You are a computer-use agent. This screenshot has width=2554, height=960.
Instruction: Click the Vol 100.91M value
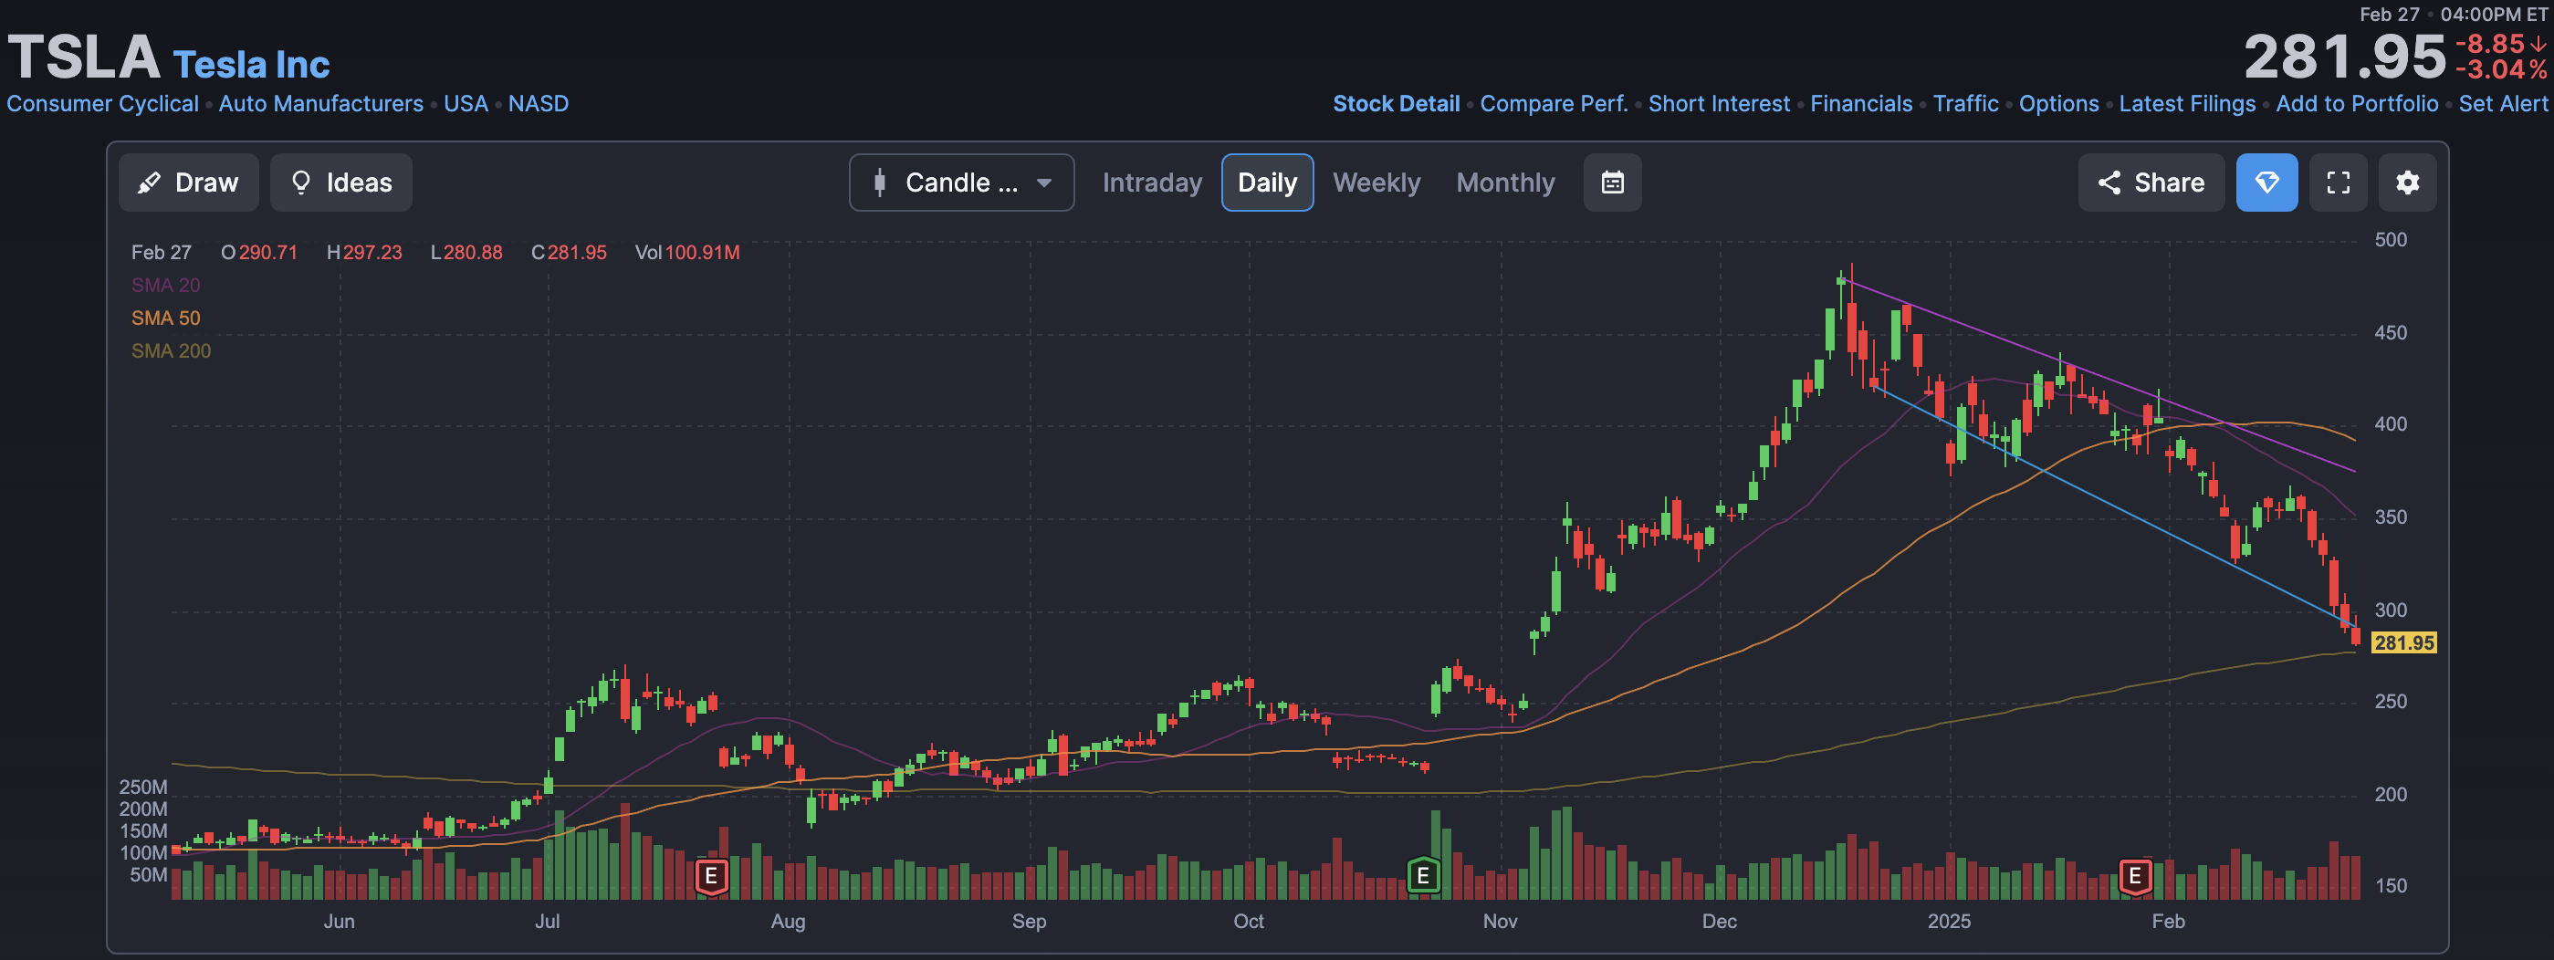687,253
